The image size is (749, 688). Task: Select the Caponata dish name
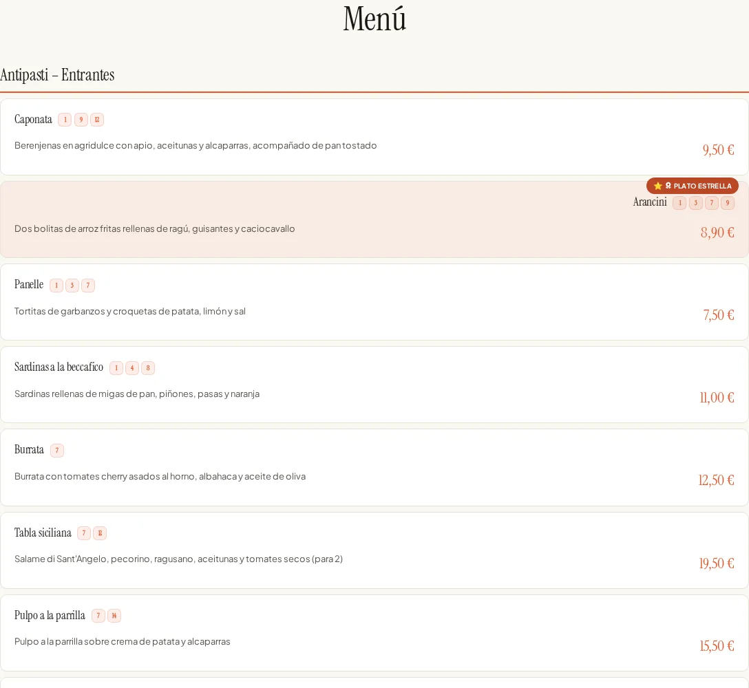pos(33,119)
